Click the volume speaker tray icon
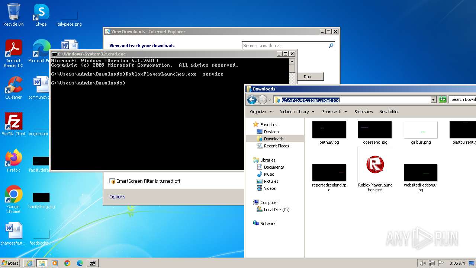Viewport: 476px width, 268px height. coord(422,263)
